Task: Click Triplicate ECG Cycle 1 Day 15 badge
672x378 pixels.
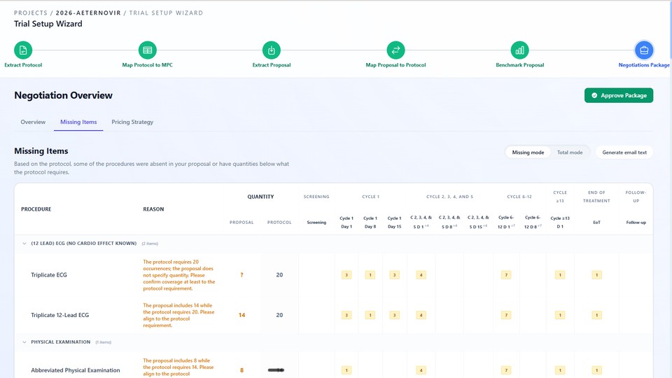Action: pos(394,274)
